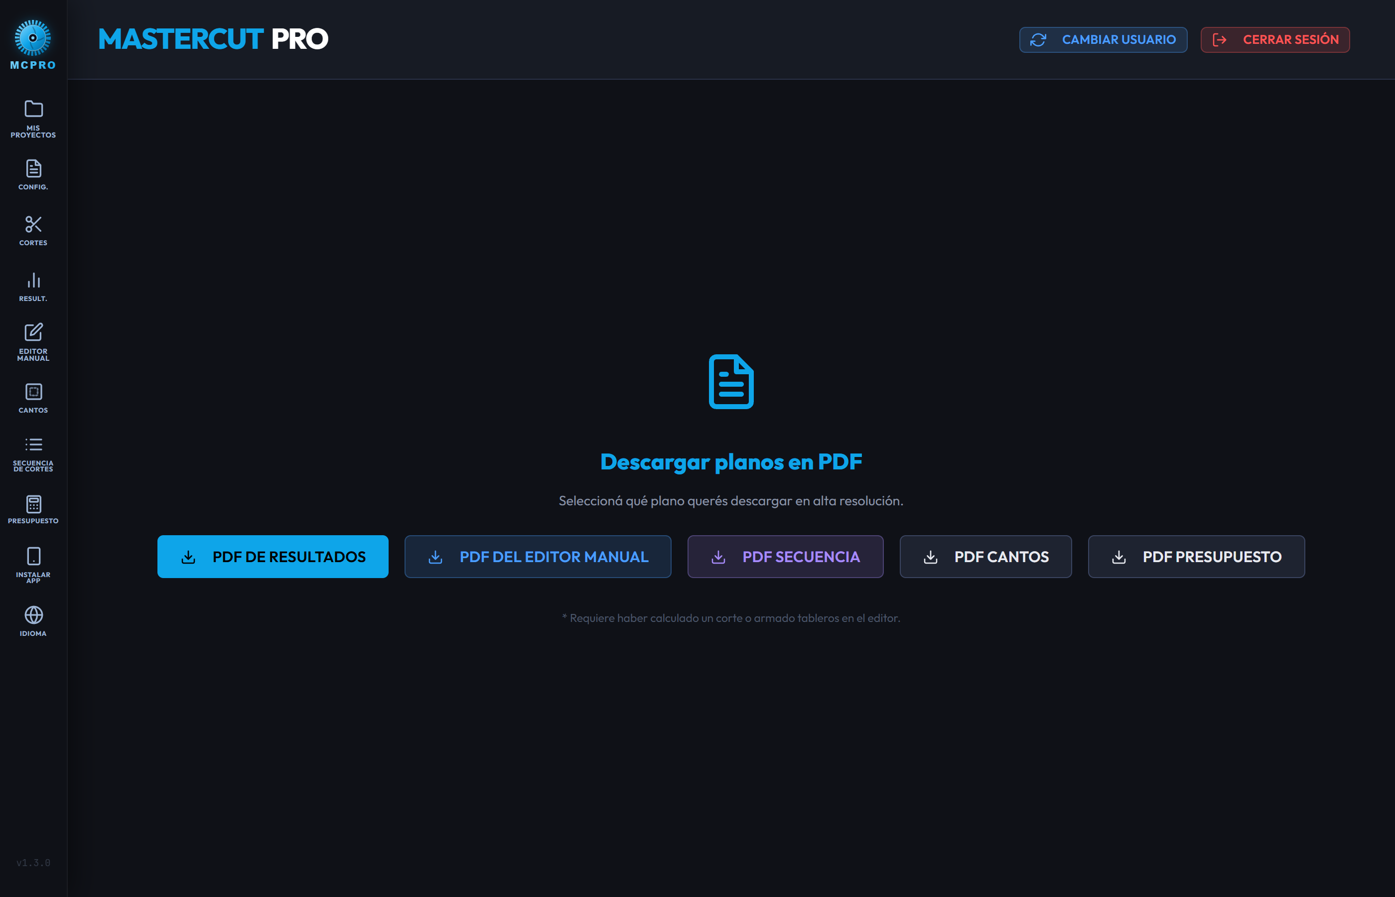Click the MCPRO saw blade logo
This screenshot has width=1395, height=897.
pos(32,38)
